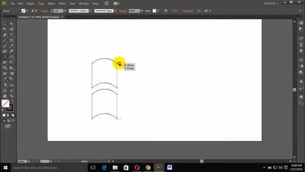
Task: Enable Draw Behind mode
Action: [x=9, y=121]
